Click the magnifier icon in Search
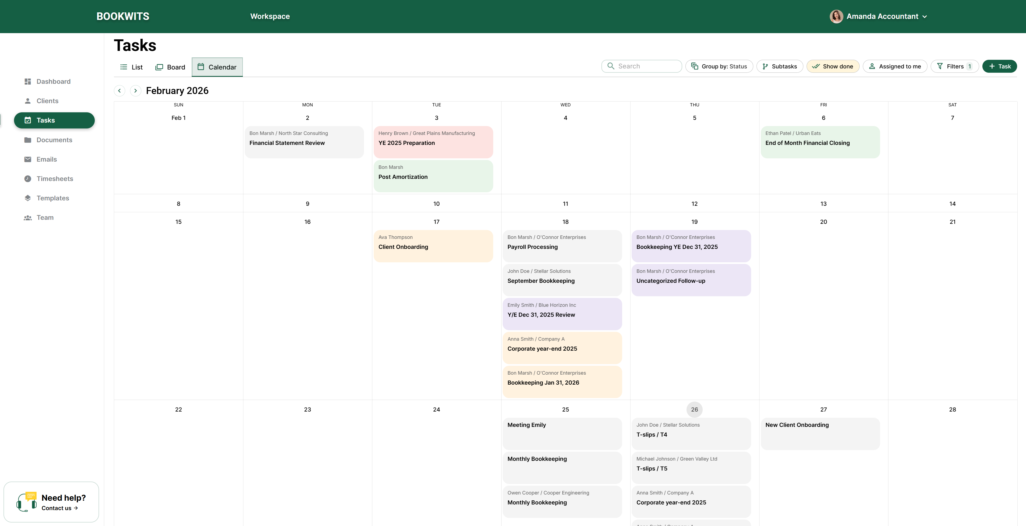Viewport: 1026px width, 526px height. coord(611,66)
